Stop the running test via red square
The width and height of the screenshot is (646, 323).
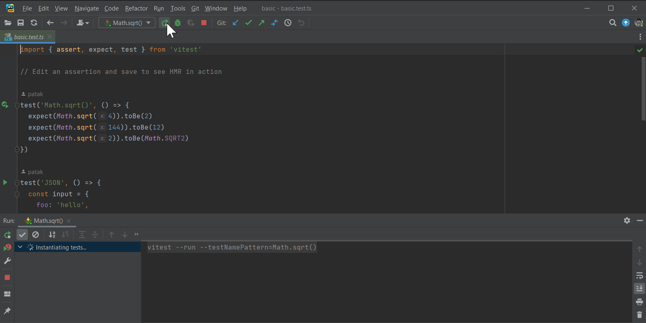[x=204, y=23]
